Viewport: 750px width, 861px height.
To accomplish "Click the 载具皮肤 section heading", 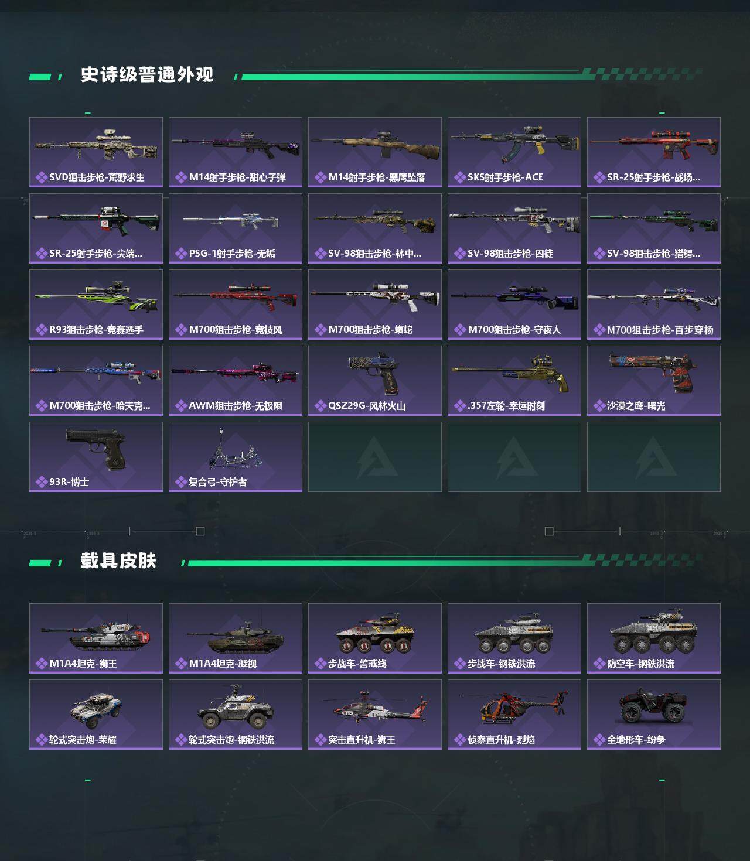I will click(x=118, y=561).
